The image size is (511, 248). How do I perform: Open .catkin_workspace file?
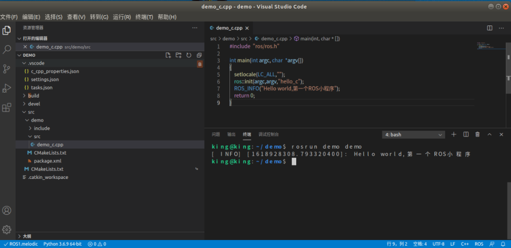[x=48, y=177]
